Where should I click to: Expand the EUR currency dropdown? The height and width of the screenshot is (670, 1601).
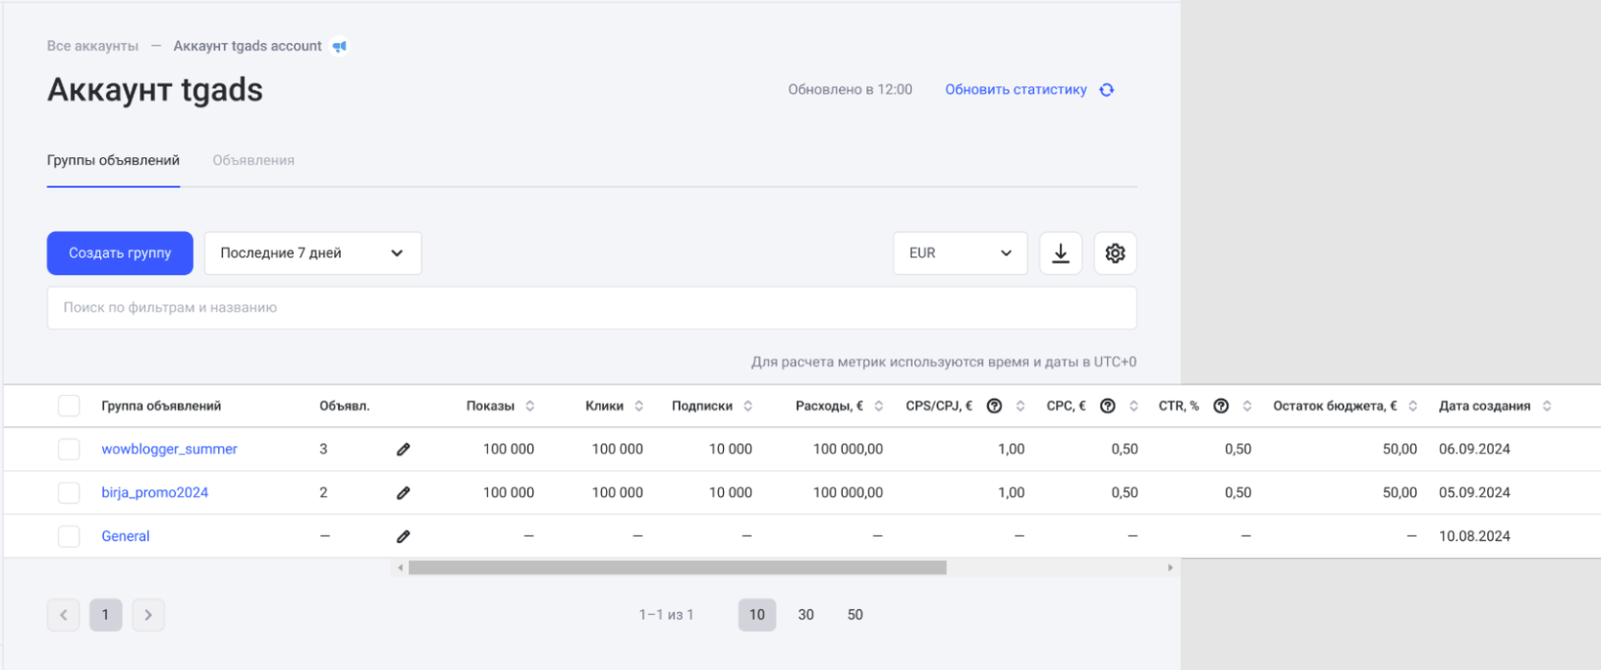(x=960, y=253)
